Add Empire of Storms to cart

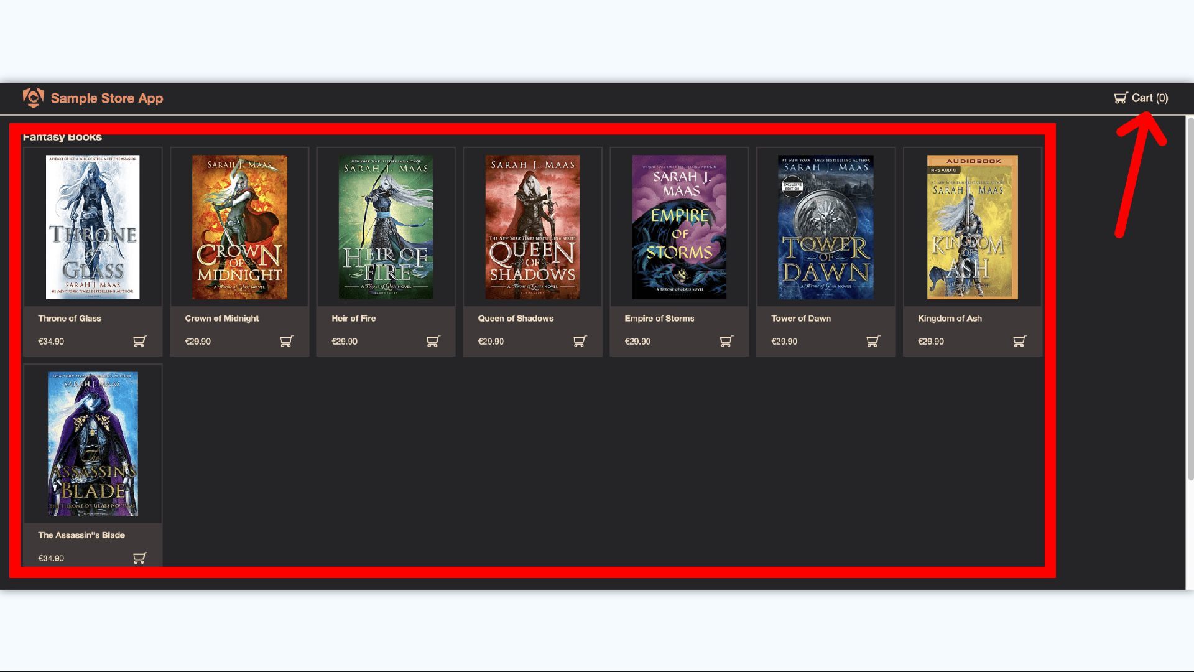pyautogui.click(x=726, y=341)
